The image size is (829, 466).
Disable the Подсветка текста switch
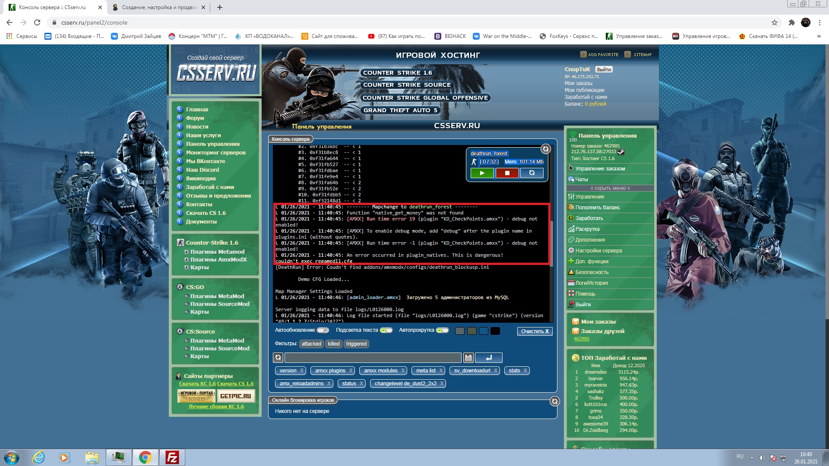pyautogui.click(x=386, y=331)
